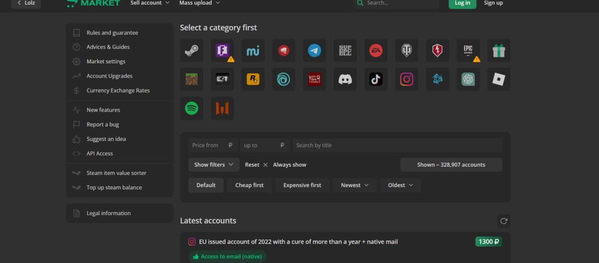Select the Fortnite category icon
Viewport: 599px width, 263px height.
[x=222, y=51]
